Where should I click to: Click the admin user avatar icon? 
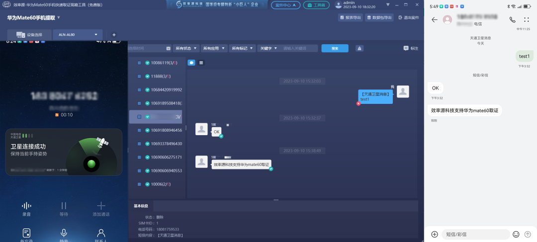pyautogui.click(x=339, y=5)
